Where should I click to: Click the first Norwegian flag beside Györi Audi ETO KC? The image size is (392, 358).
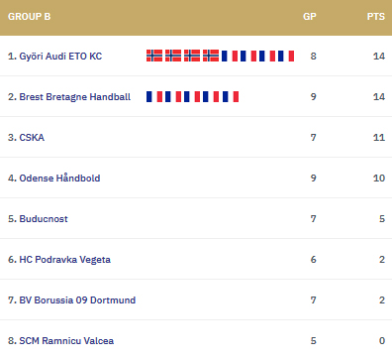(x=154, y=56)
